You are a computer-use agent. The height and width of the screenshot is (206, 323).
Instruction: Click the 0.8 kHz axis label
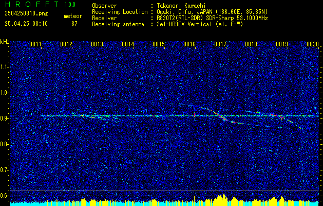coord(4,144)
